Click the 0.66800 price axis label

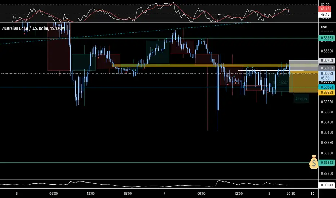pyautogui.click(x=327, y=51)
